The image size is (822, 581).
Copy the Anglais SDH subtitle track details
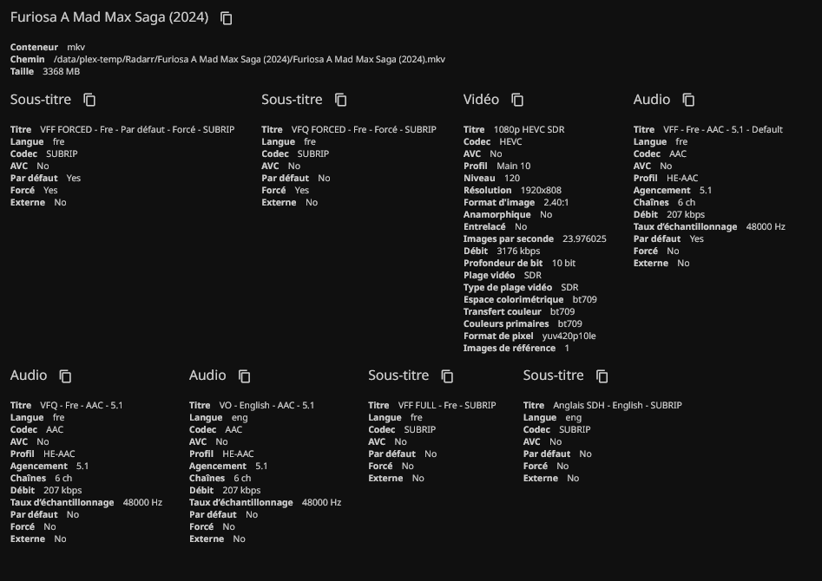602,376
